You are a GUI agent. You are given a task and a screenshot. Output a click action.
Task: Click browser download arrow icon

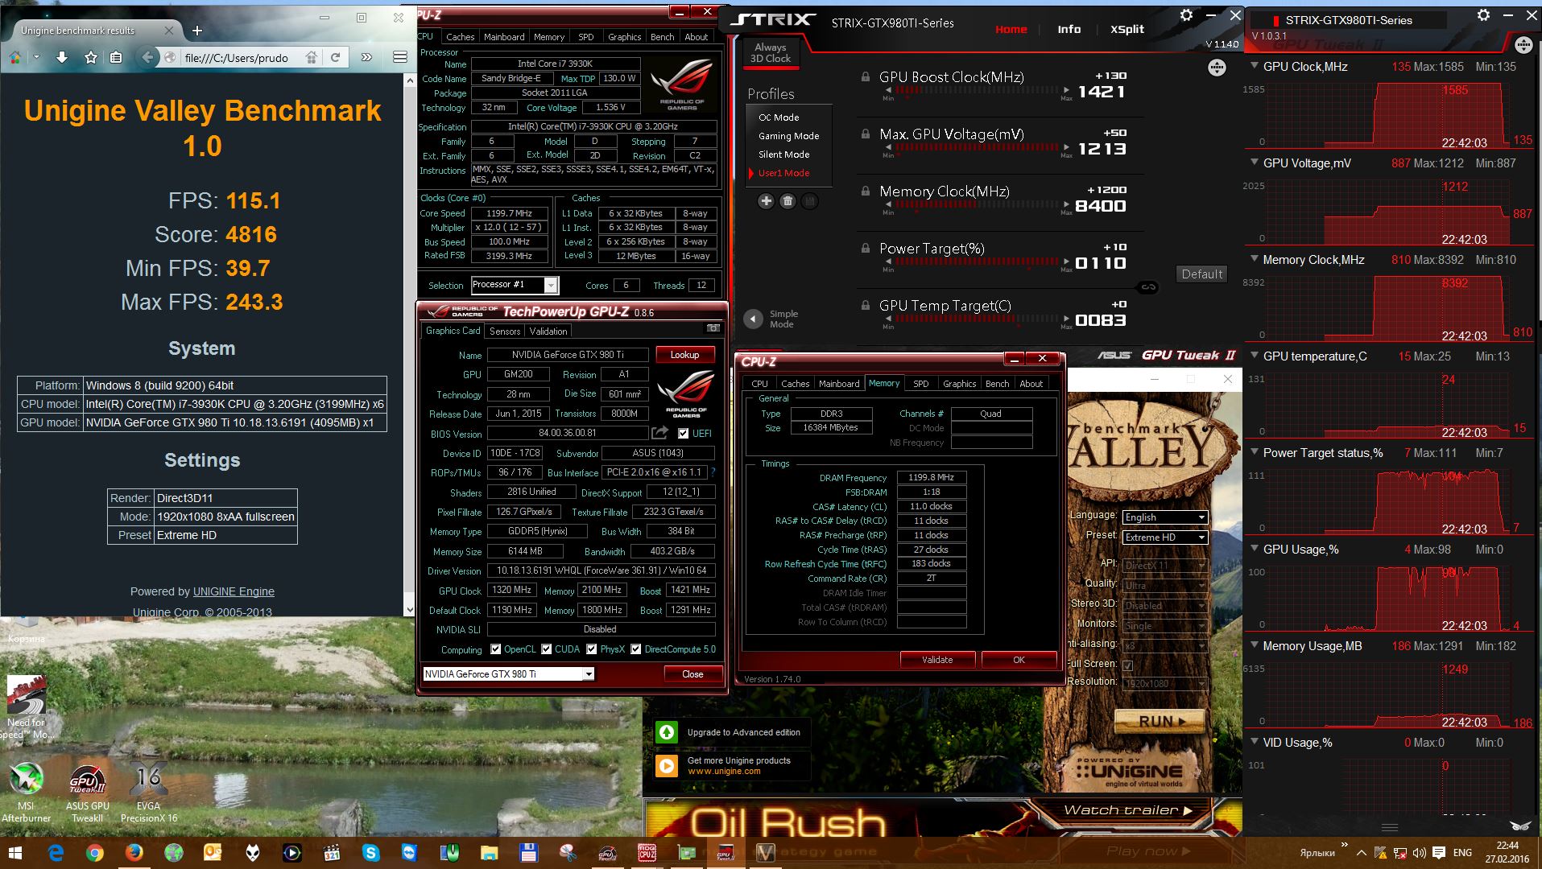pyautogui.click(x=62, y=57)
